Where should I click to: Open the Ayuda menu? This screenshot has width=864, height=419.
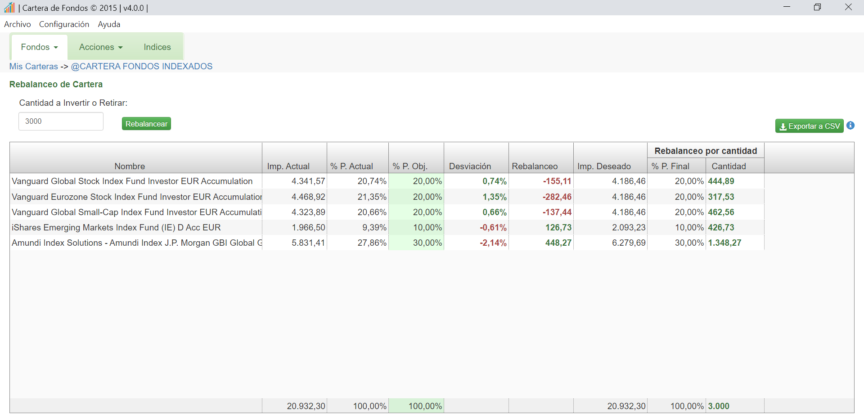tap(109, 24)
